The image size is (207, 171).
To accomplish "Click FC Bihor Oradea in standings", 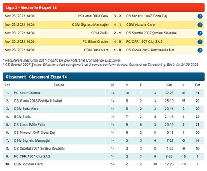I will click(27, 93).
